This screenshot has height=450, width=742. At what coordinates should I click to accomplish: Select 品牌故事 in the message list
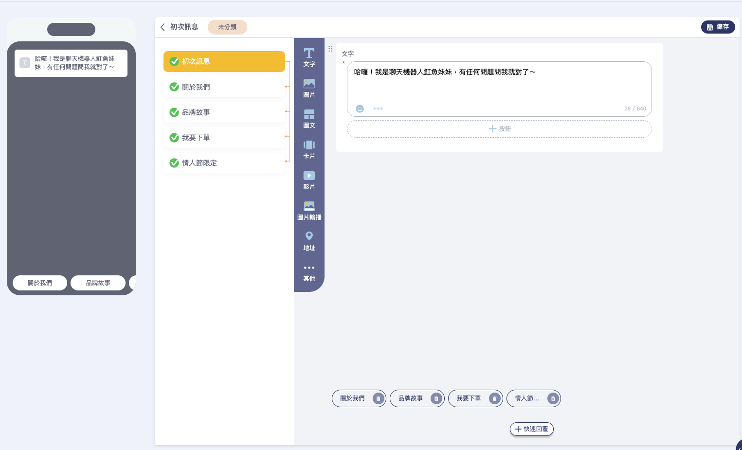224,112
